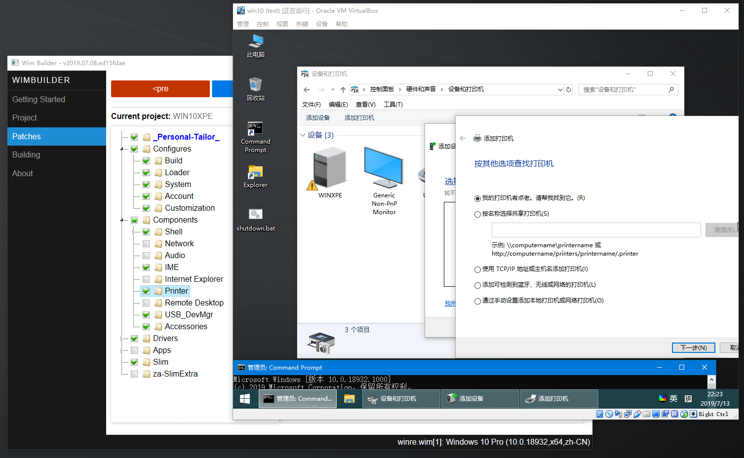Open Building section in sidebar
The height and width of the screenshot is (458, 744).
[57, 155]
